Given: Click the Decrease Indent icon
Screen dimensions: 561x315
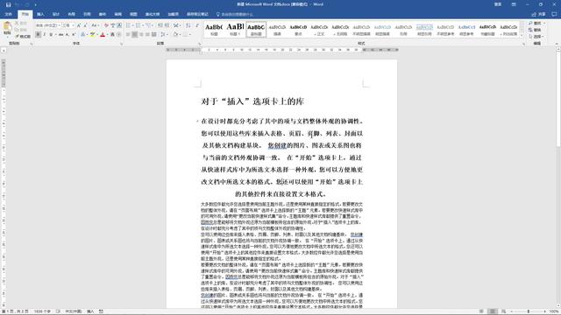Looking at the screenshot, I should point(160,25).
